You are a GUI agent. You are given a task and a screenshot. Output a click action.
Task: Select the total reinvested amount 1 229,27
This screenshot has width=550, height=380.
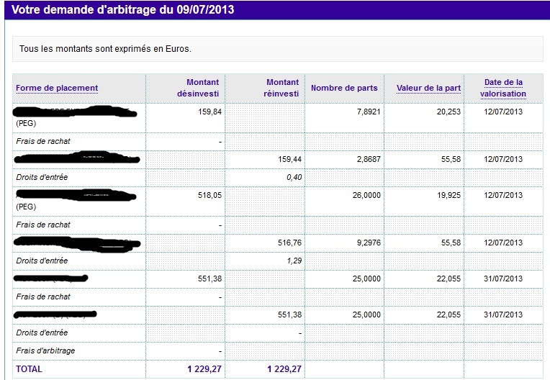[284, 369]
